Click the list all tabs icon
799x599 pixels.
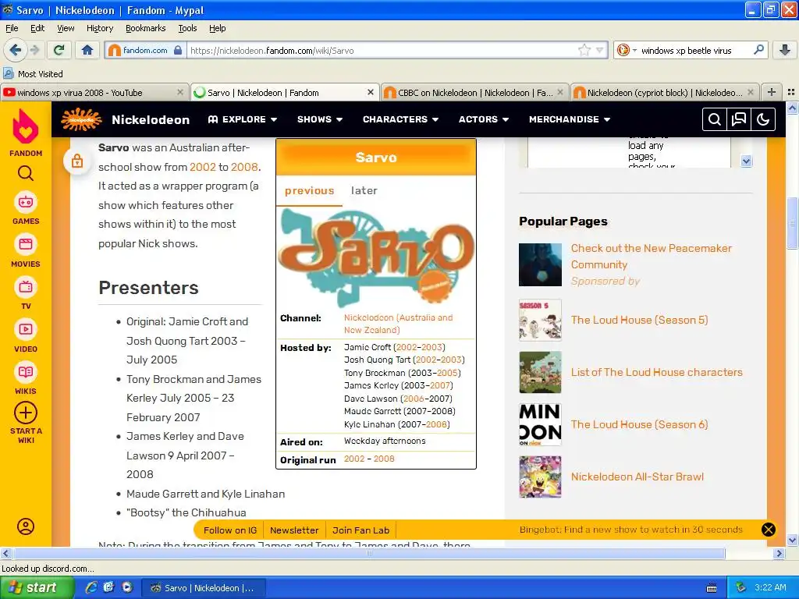pyautogui.click(x=791, y=92)
